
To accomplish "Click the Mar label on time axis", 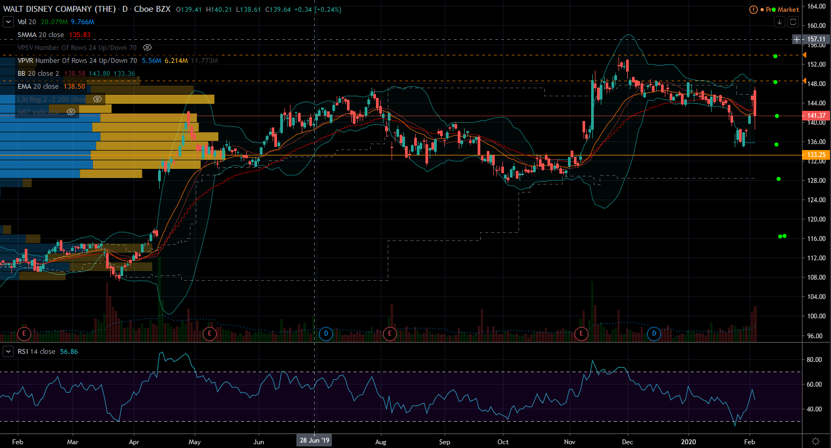I will (x=73, y=442).
